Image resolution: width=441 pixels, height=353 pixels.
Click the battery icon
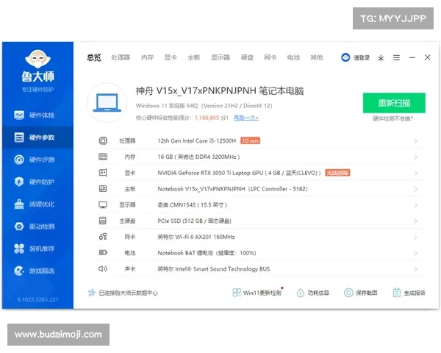click(x=103, y=252)
